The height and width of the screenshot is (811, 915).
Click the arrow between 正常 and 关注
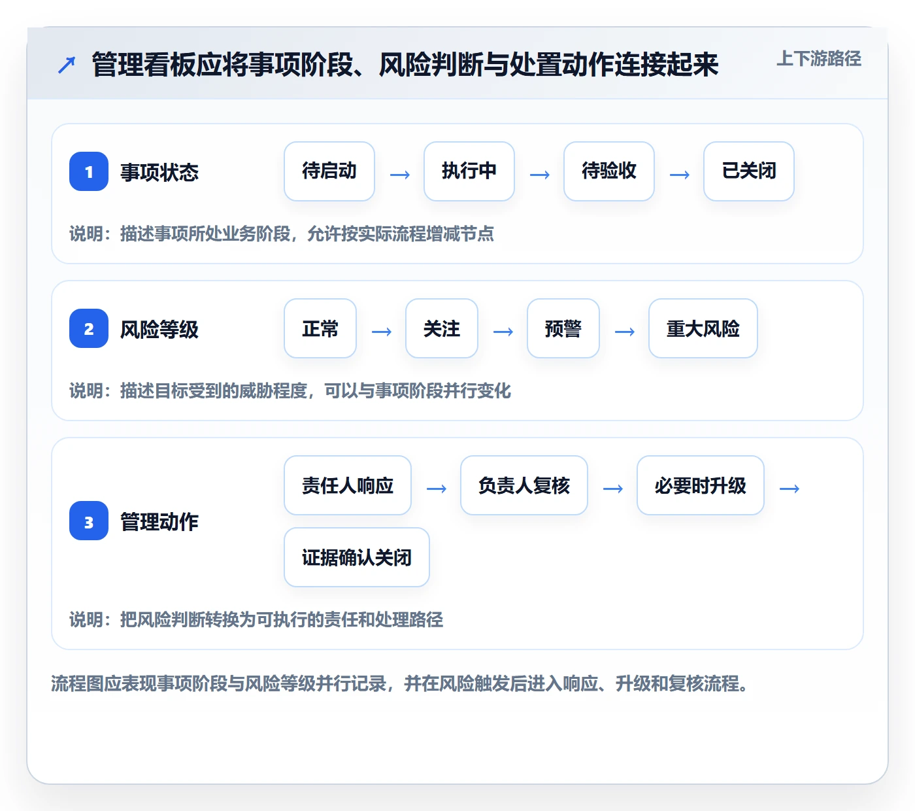click(x=381, y=332)
